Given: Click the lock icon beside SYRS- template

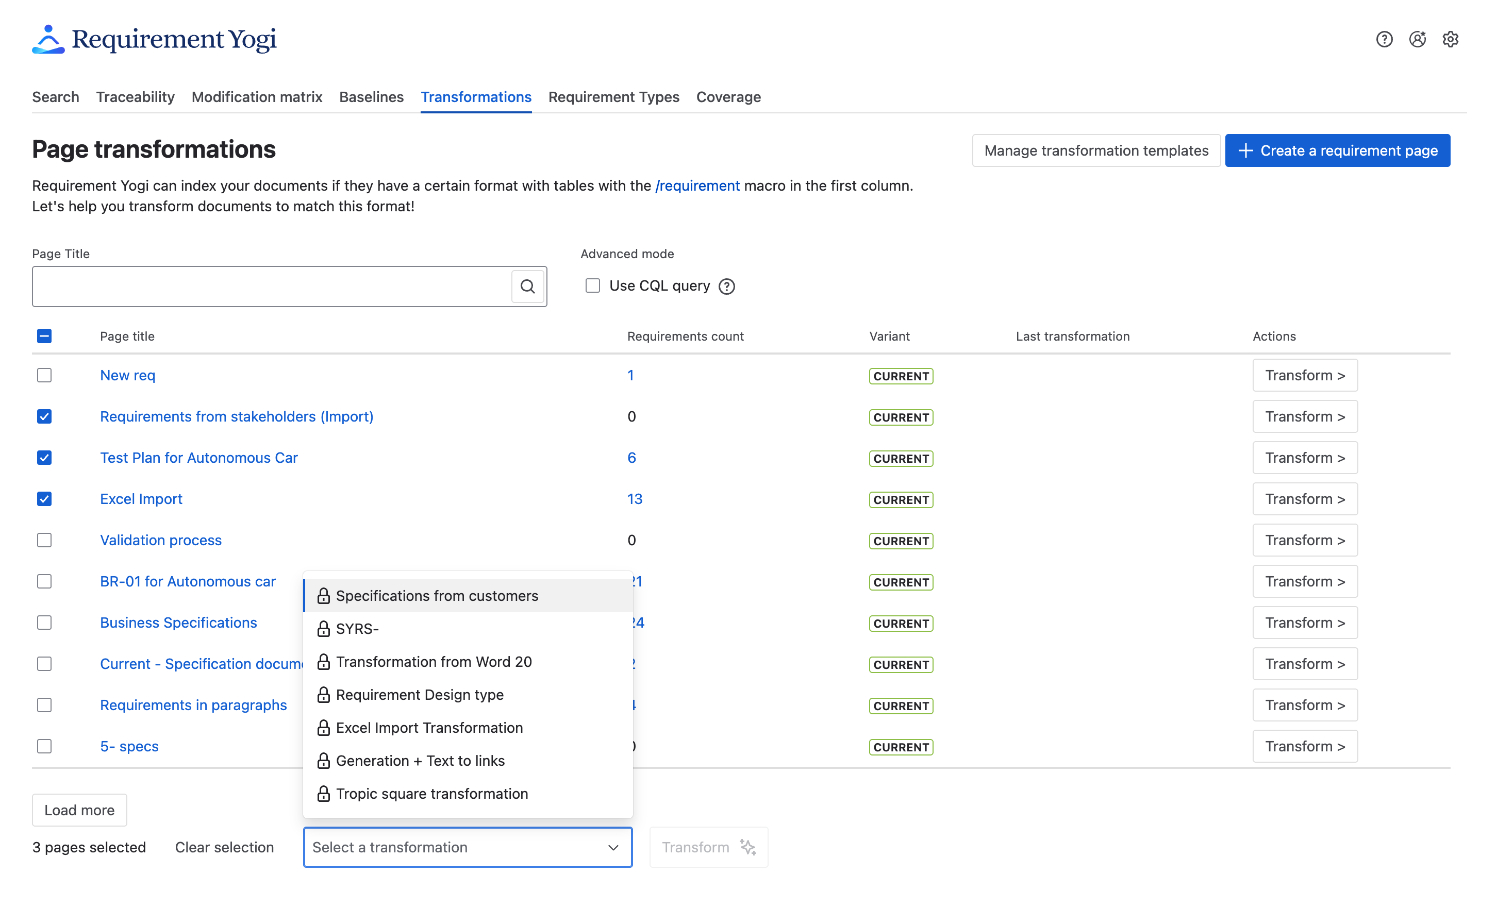Looking at the screenshot, I should (x=323, y=629).
